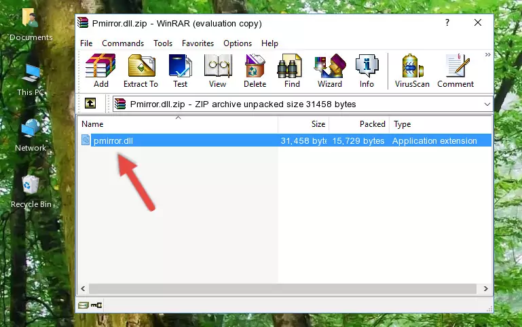This screenshot has width=522, height=327.
Task: Open the Options menu
Action: (x=238, y=43)
